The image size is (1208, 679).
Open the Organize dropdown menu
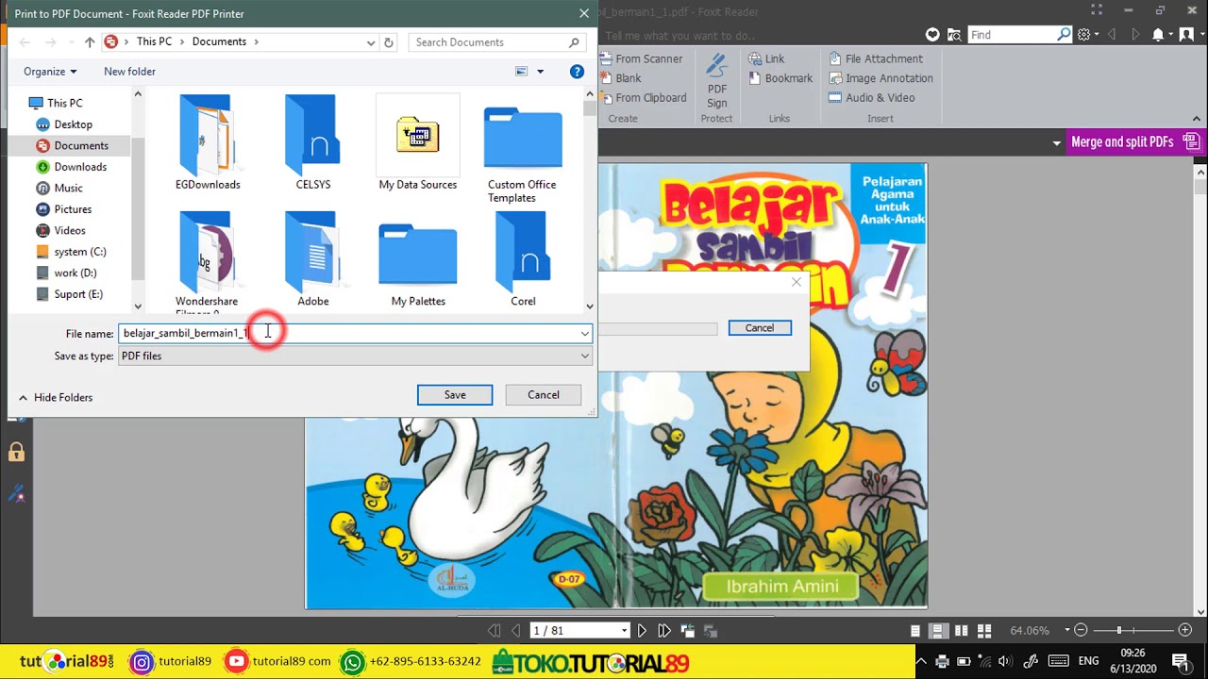(x=50, y=72)
